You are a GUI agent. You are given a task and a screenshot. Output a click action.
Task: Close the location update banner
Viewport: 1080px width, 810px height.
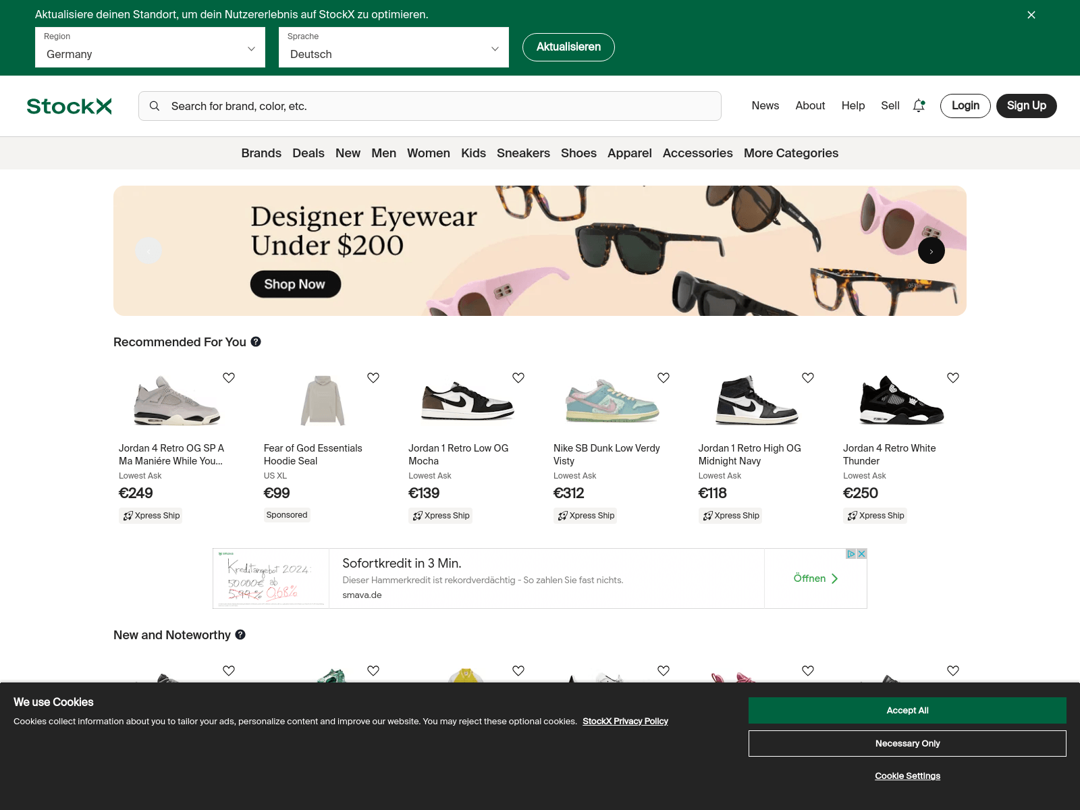click(1031, 15)
